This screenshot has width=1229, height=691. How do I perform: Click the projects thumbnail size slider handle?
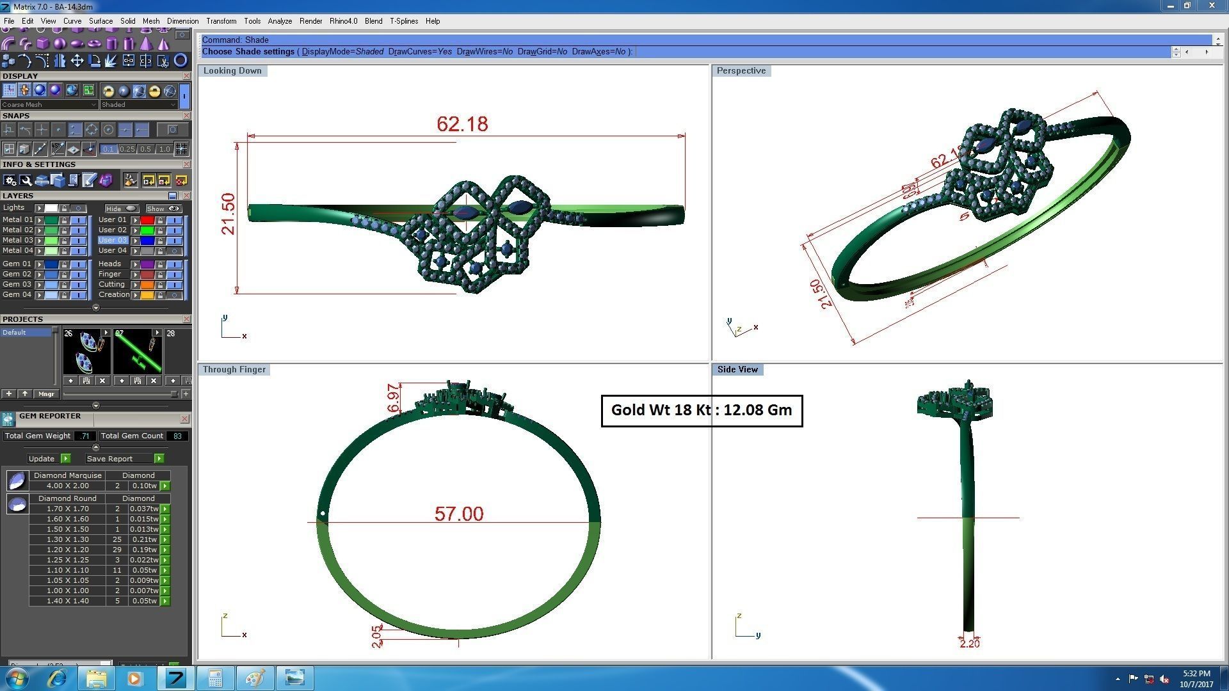tap(173, 394)
